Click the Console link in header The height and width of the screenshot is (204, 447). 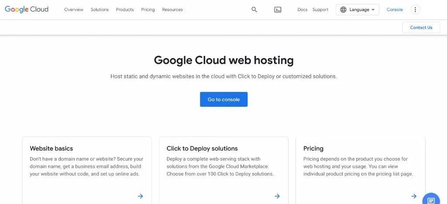coord(395,10)
